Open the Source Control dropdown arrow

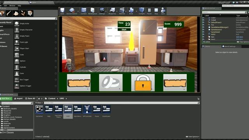[x=78, y=11]
